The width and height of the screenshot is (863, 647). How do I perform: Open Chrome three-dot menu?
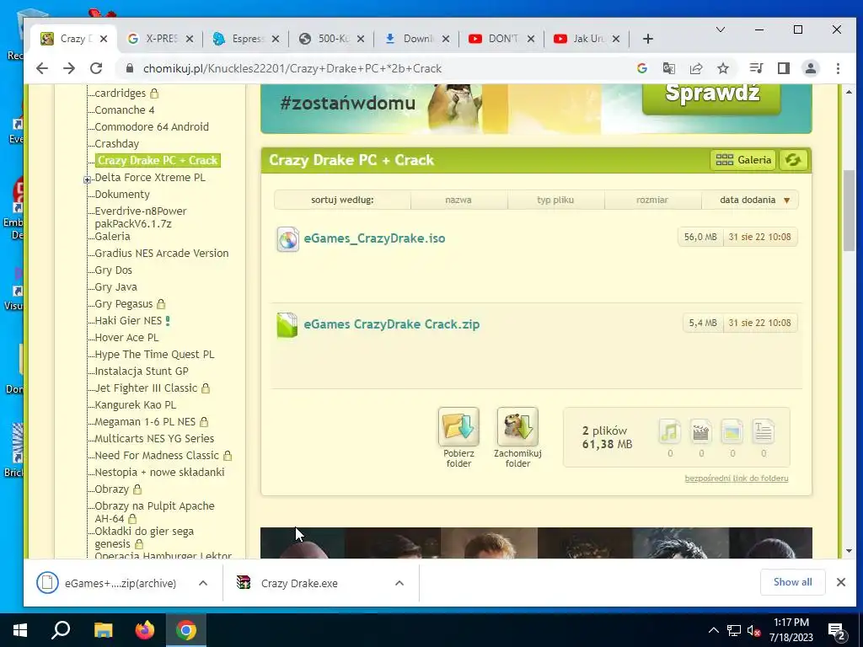(x=838, y=68)
